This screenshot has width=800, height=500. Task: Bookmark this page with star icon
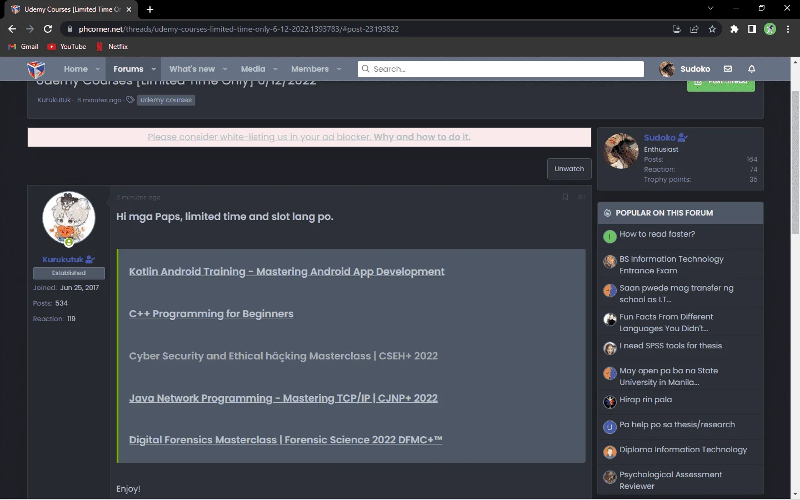(x=712, y=29)
